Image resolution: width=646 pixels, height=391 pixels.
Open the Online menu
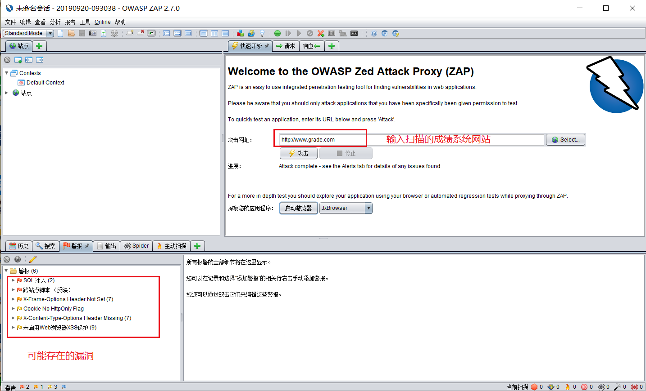102,22
